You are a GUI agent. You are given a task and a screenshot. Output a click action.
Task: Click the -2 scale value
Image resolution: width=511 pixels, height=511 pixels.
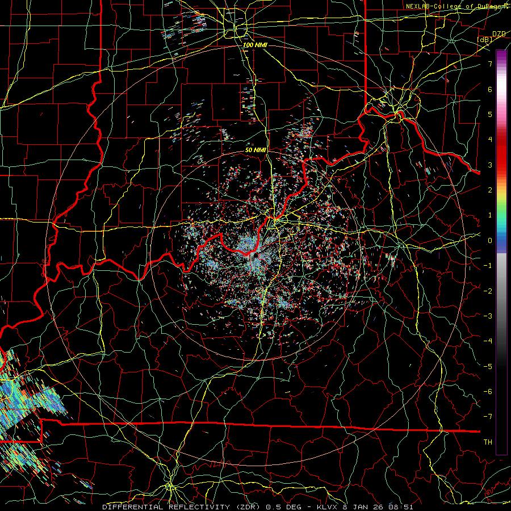(x=488, y=291)
